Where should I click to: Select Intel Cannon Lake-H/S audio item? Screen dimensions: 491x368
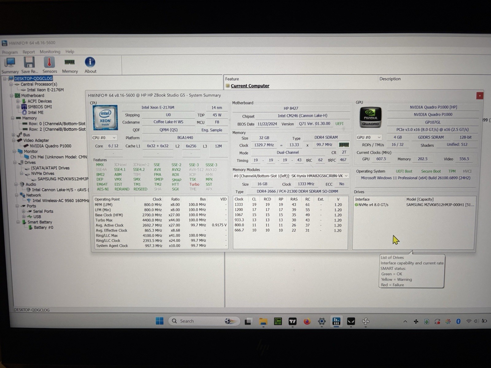coord(60,190)
